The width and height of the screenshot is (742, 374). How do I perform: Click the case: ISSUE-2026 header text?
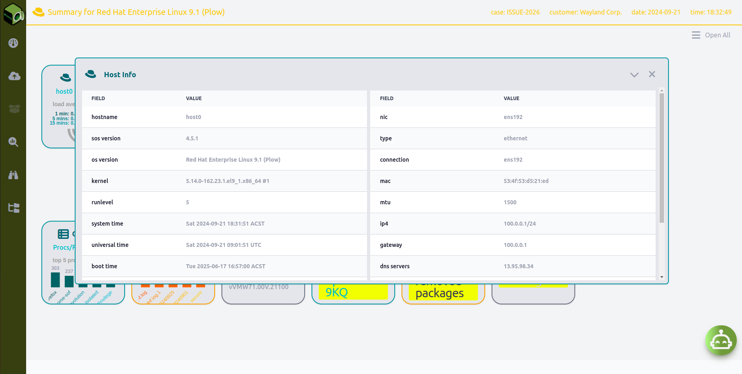point(515,12)
